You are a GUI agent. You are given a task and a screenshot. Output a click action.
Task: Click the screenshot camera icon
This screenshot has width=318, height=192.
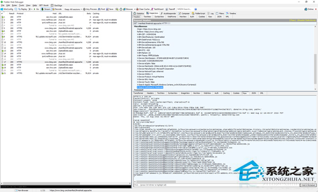[x=117, y=9]
